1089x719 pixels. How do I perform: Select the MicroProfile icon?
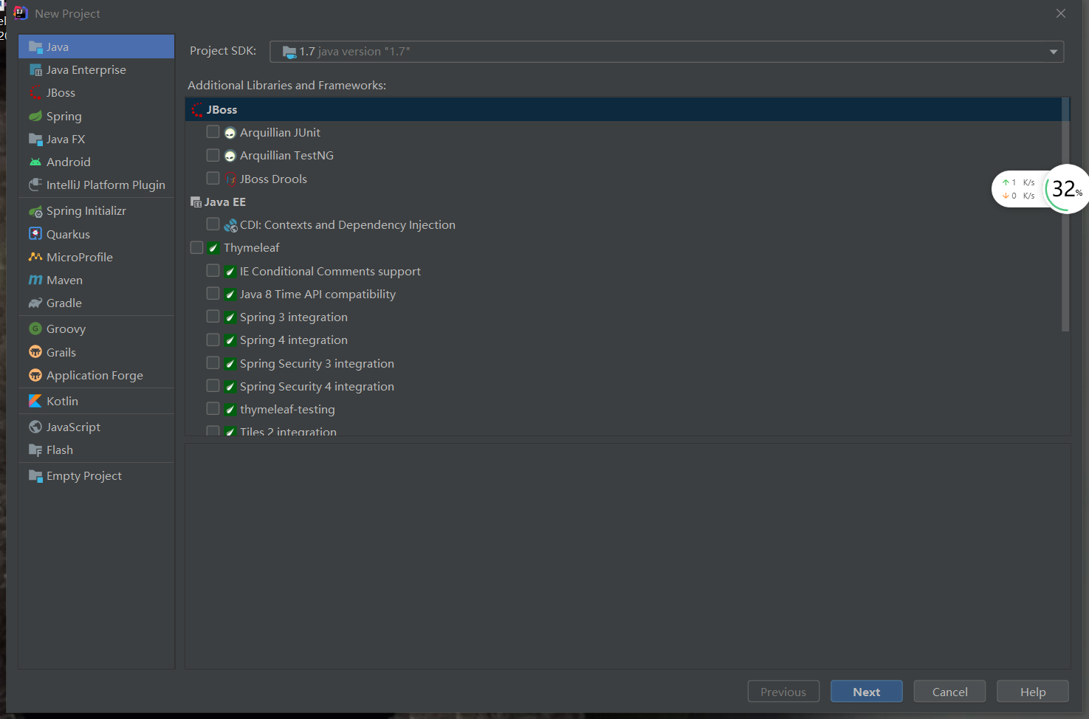[35, 257]
